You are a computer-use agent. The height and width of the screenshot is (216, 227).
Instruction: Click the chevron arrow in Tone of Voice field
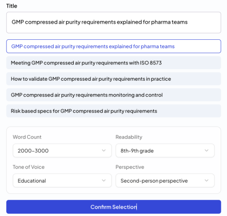(104, 180)
